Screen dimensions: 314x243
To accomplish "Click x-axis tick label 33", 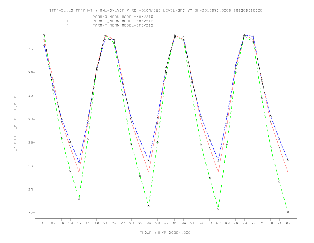I will tap(140, 223).
